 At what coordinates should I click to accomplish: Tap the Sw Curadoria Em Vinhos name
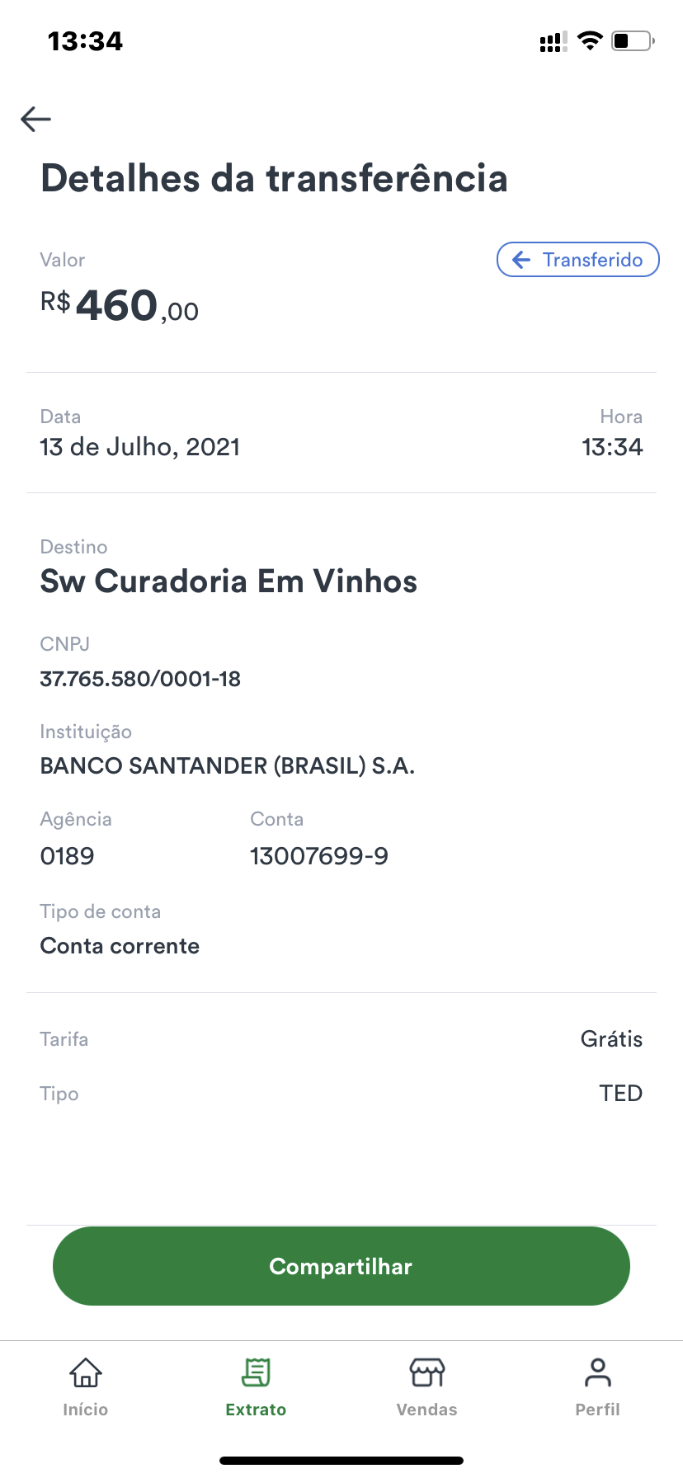pyautogui.click(x=228, y=581)
